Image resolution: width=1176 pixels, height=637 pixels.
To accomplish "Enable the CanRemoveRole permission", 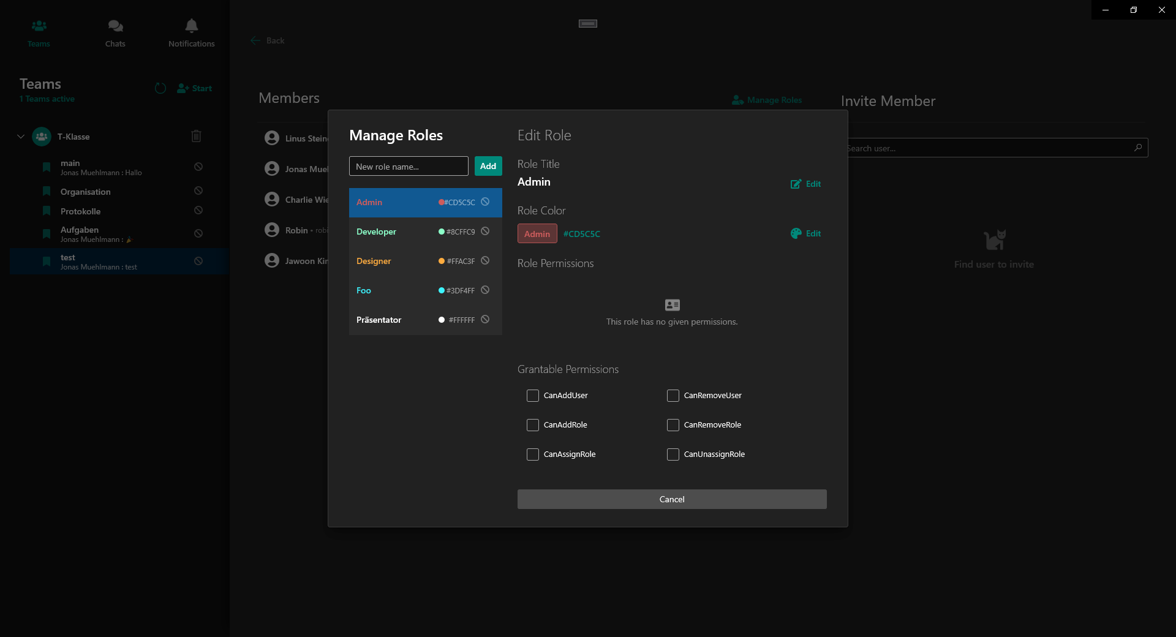I will tap(673, 425).
